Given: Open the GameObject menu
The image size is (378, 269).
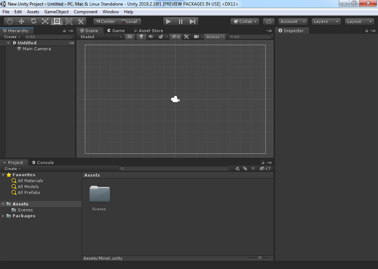Looking at the screenshot, I should pyautogui.click(x=56, y=12).
